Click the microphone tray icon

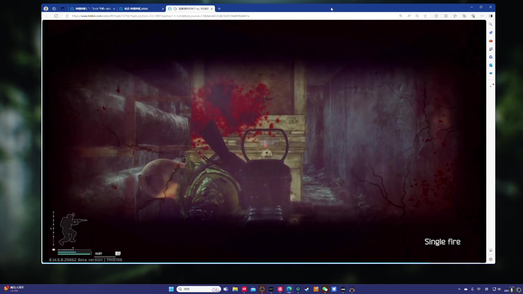[472, 289]
